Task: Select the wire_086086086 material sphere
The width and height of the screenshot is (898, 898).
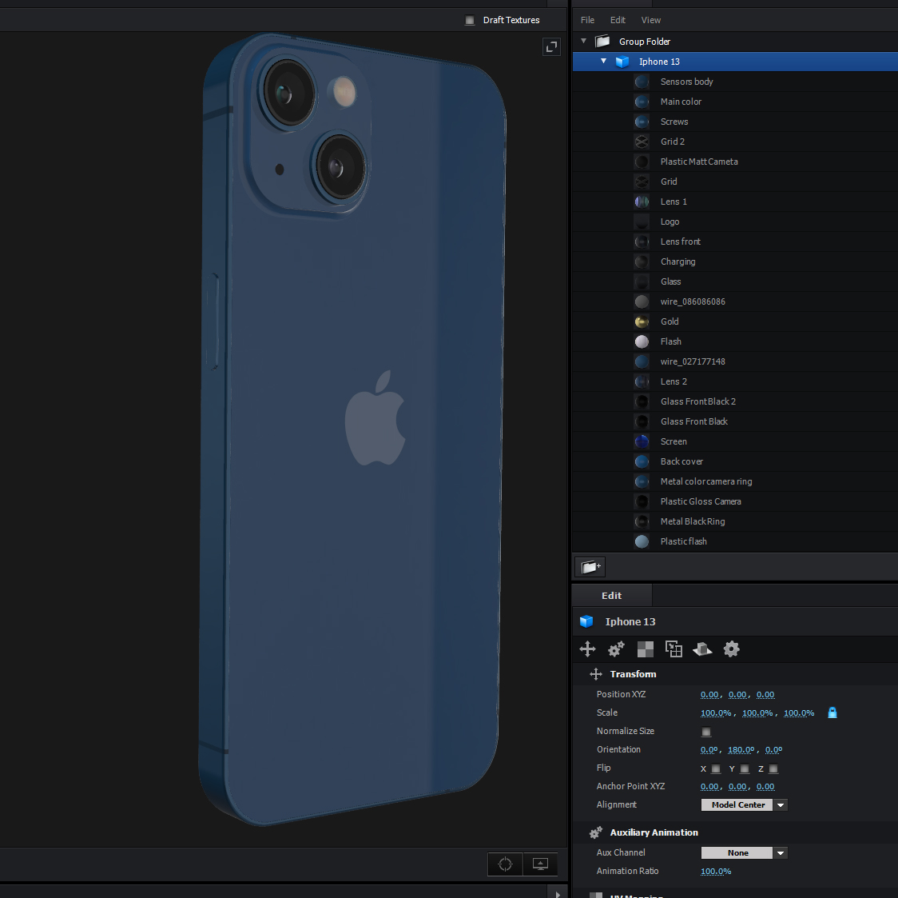Action: click(642, 301)
